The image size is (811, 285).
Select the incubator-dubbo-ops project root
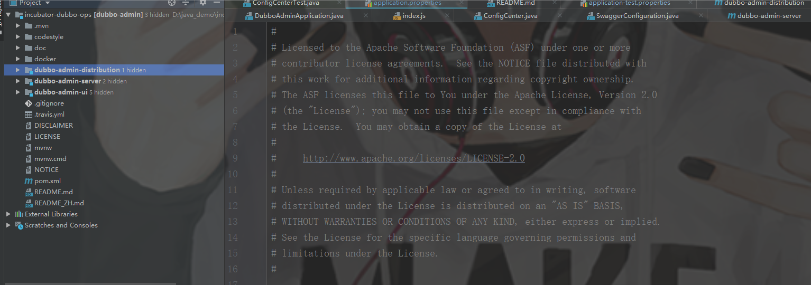coord(84,14)
